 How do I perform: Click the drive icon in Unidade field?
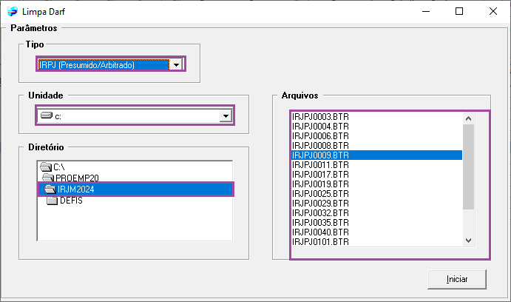coord(47,115)
